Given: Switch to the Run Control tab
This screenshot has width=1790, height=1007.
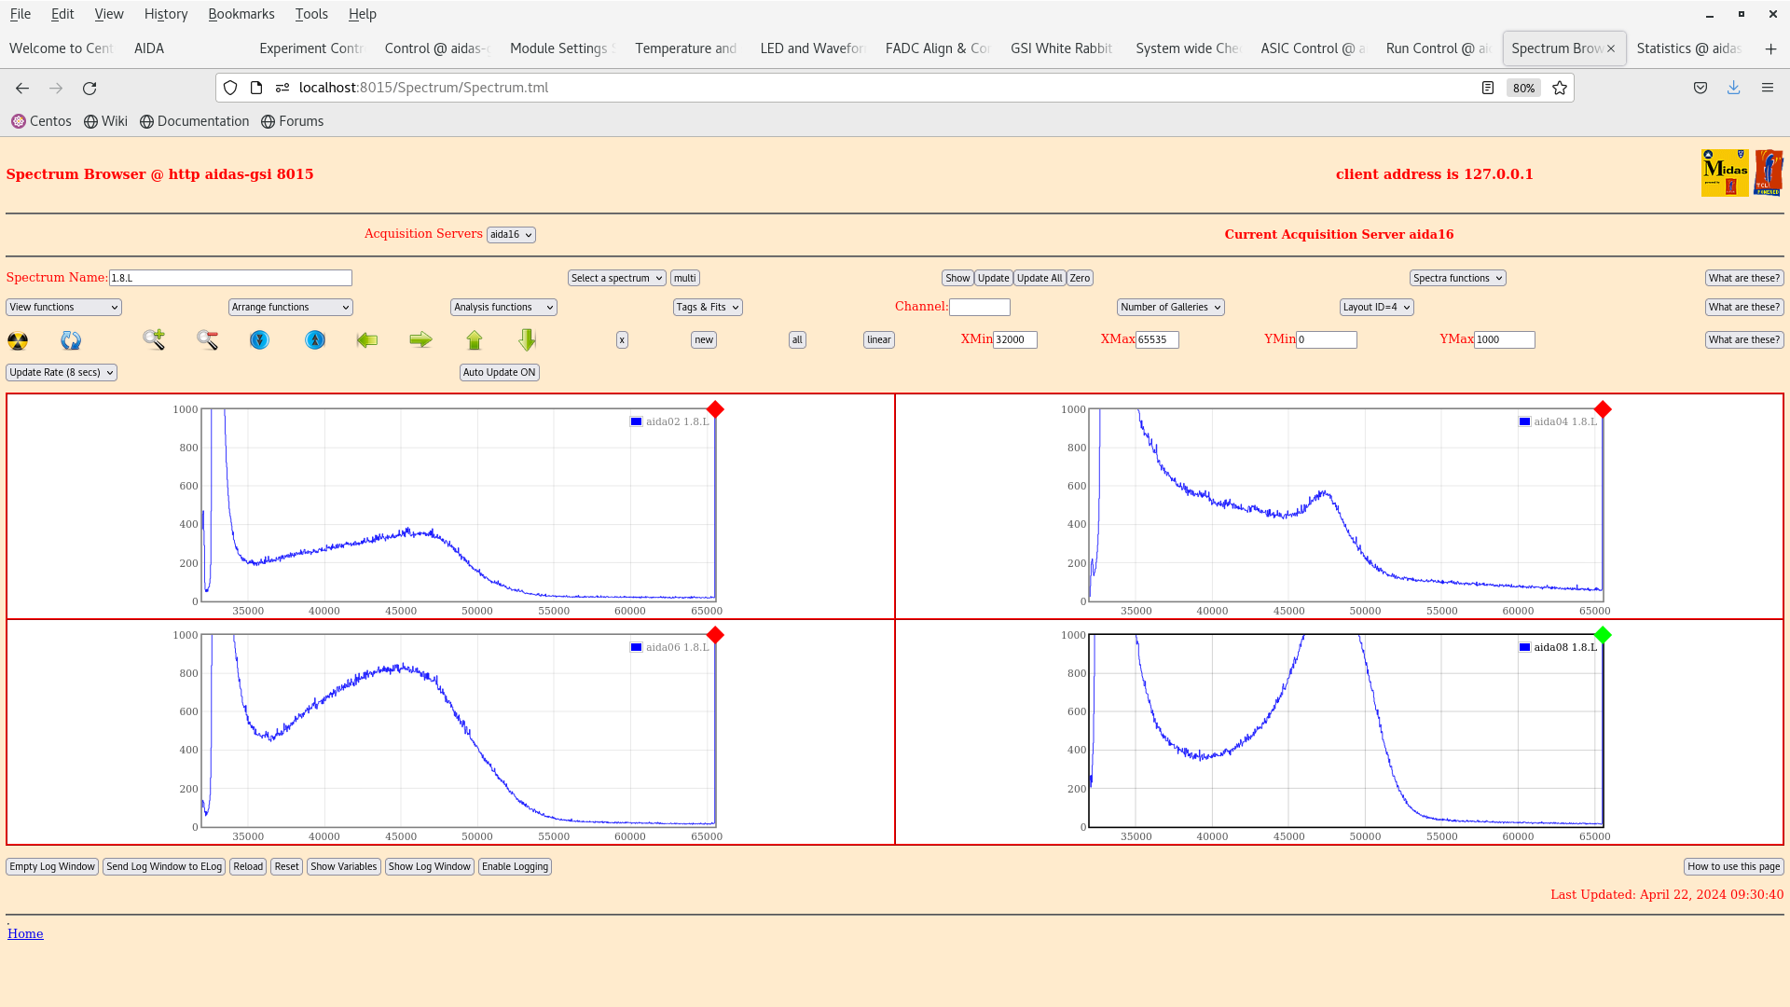Looking at the screenshot, I should [x=1439, y=48].
